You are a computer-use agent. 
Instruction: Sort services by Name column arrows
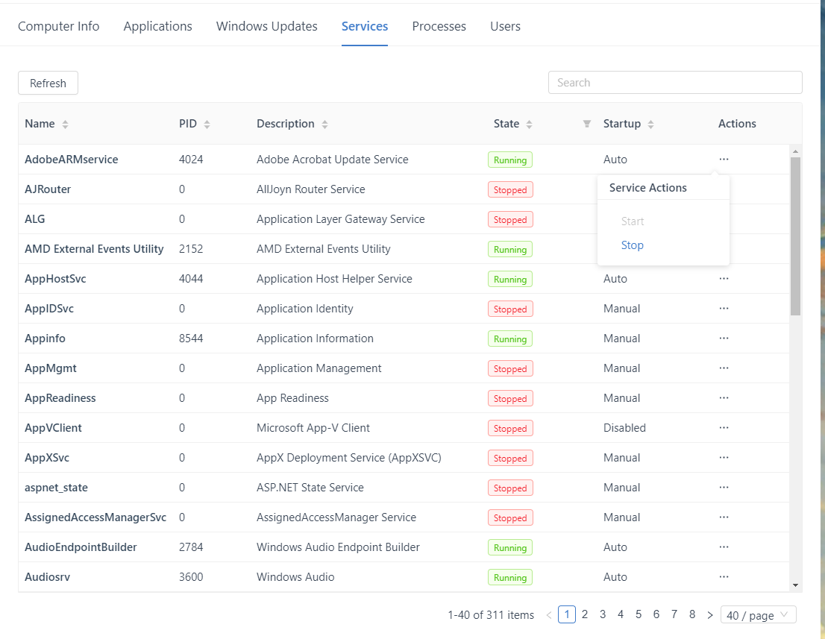(x=65, y=125)
